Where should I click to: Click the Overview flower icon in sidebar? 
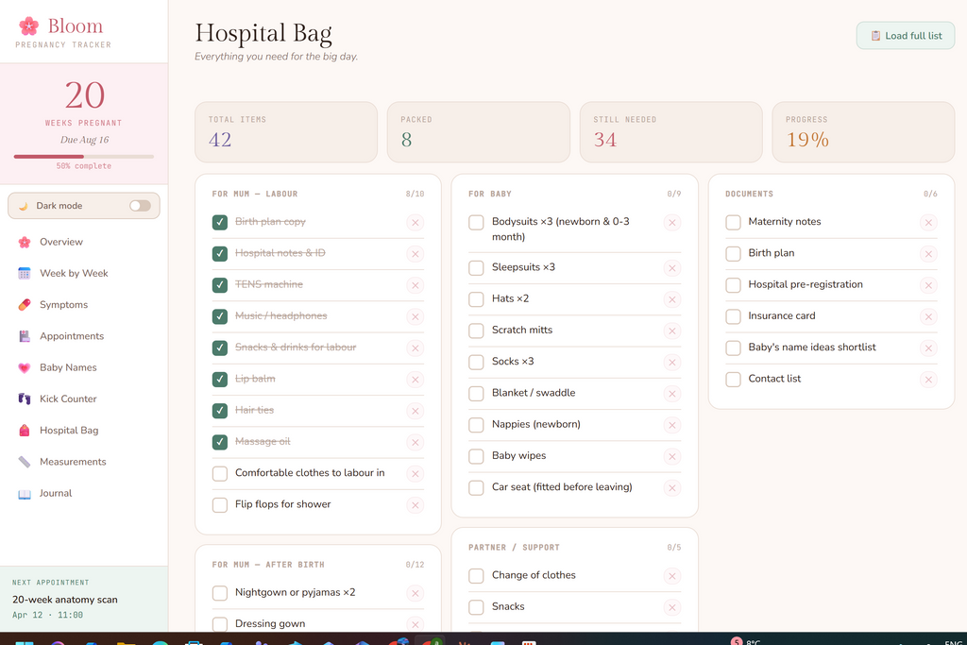[x=25, y=242]
